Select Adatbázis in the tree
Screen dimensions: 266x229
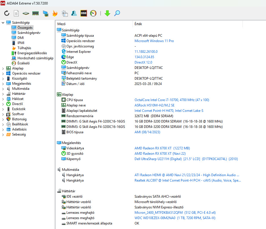tap(19, 129)
